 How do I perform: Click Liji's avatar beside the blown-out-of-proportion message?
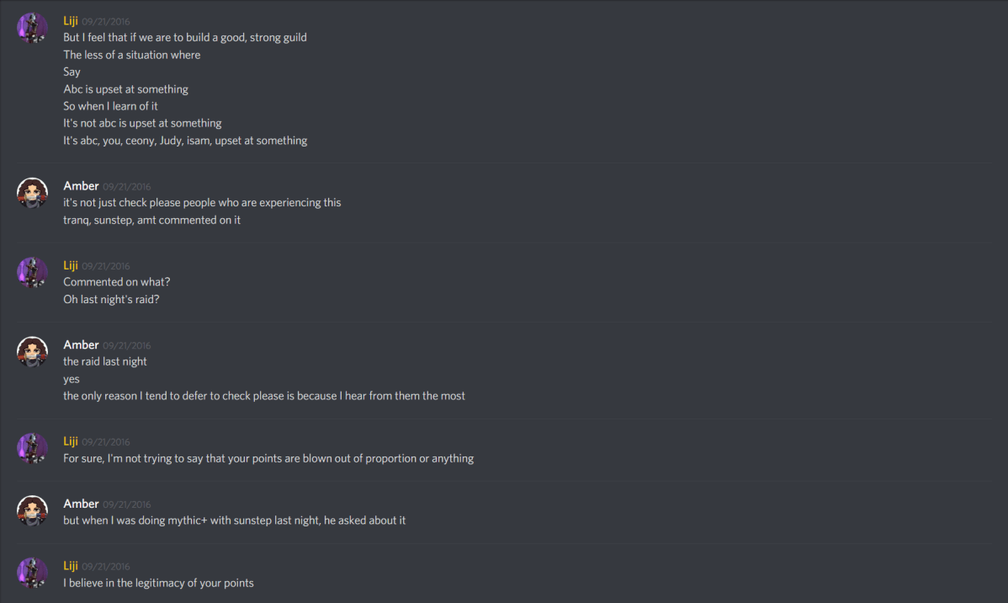point(32,448)
